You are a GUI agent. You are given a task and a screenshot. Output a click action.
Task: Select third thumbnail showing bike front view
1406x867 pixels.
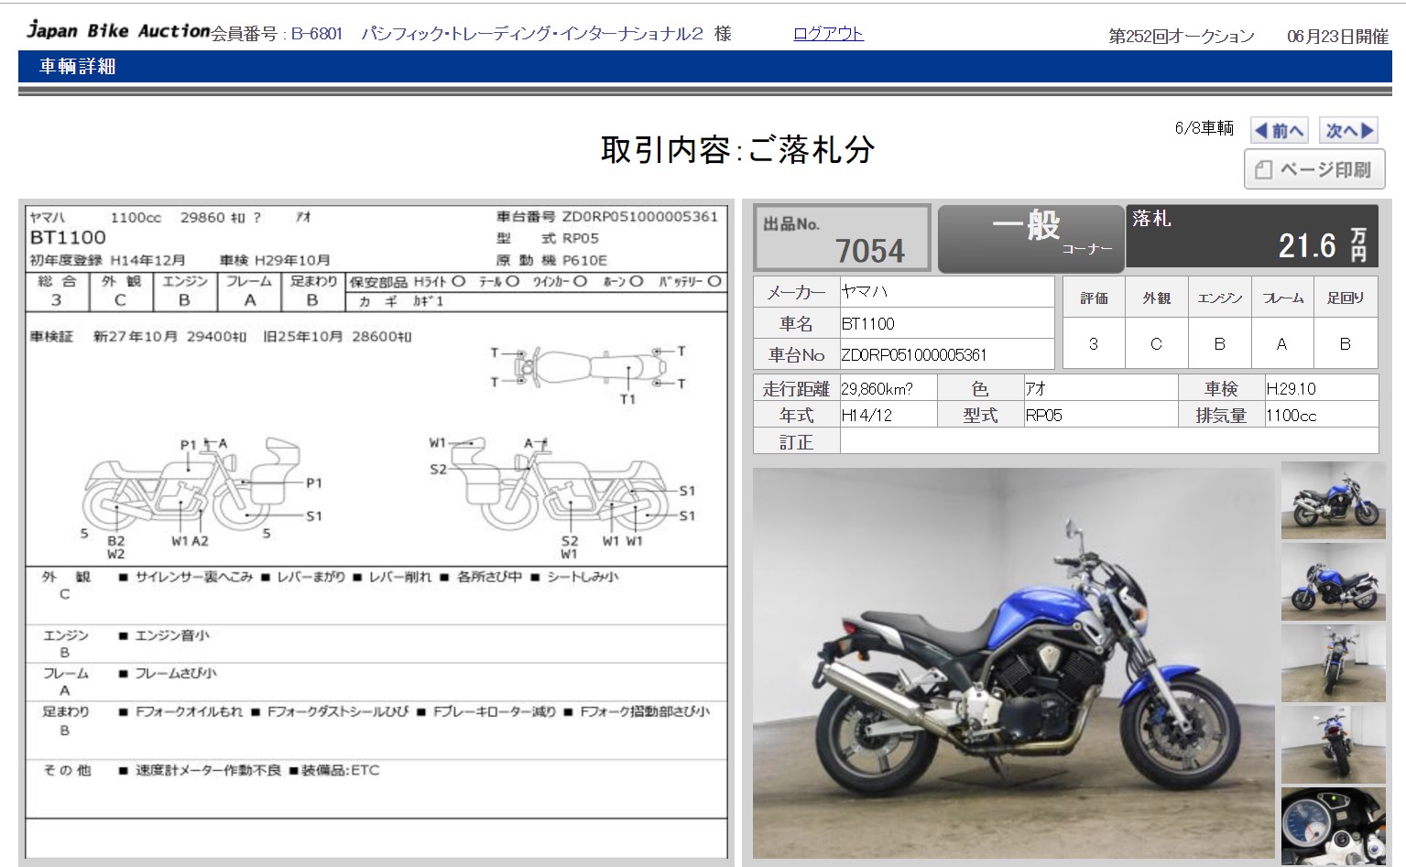1333,663
